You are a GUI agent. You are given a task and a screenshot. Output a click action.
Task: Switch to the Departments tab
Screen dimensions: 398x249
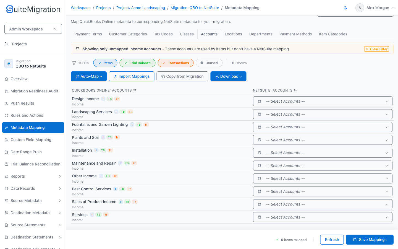pyautogui.click(x=261, y=34)
